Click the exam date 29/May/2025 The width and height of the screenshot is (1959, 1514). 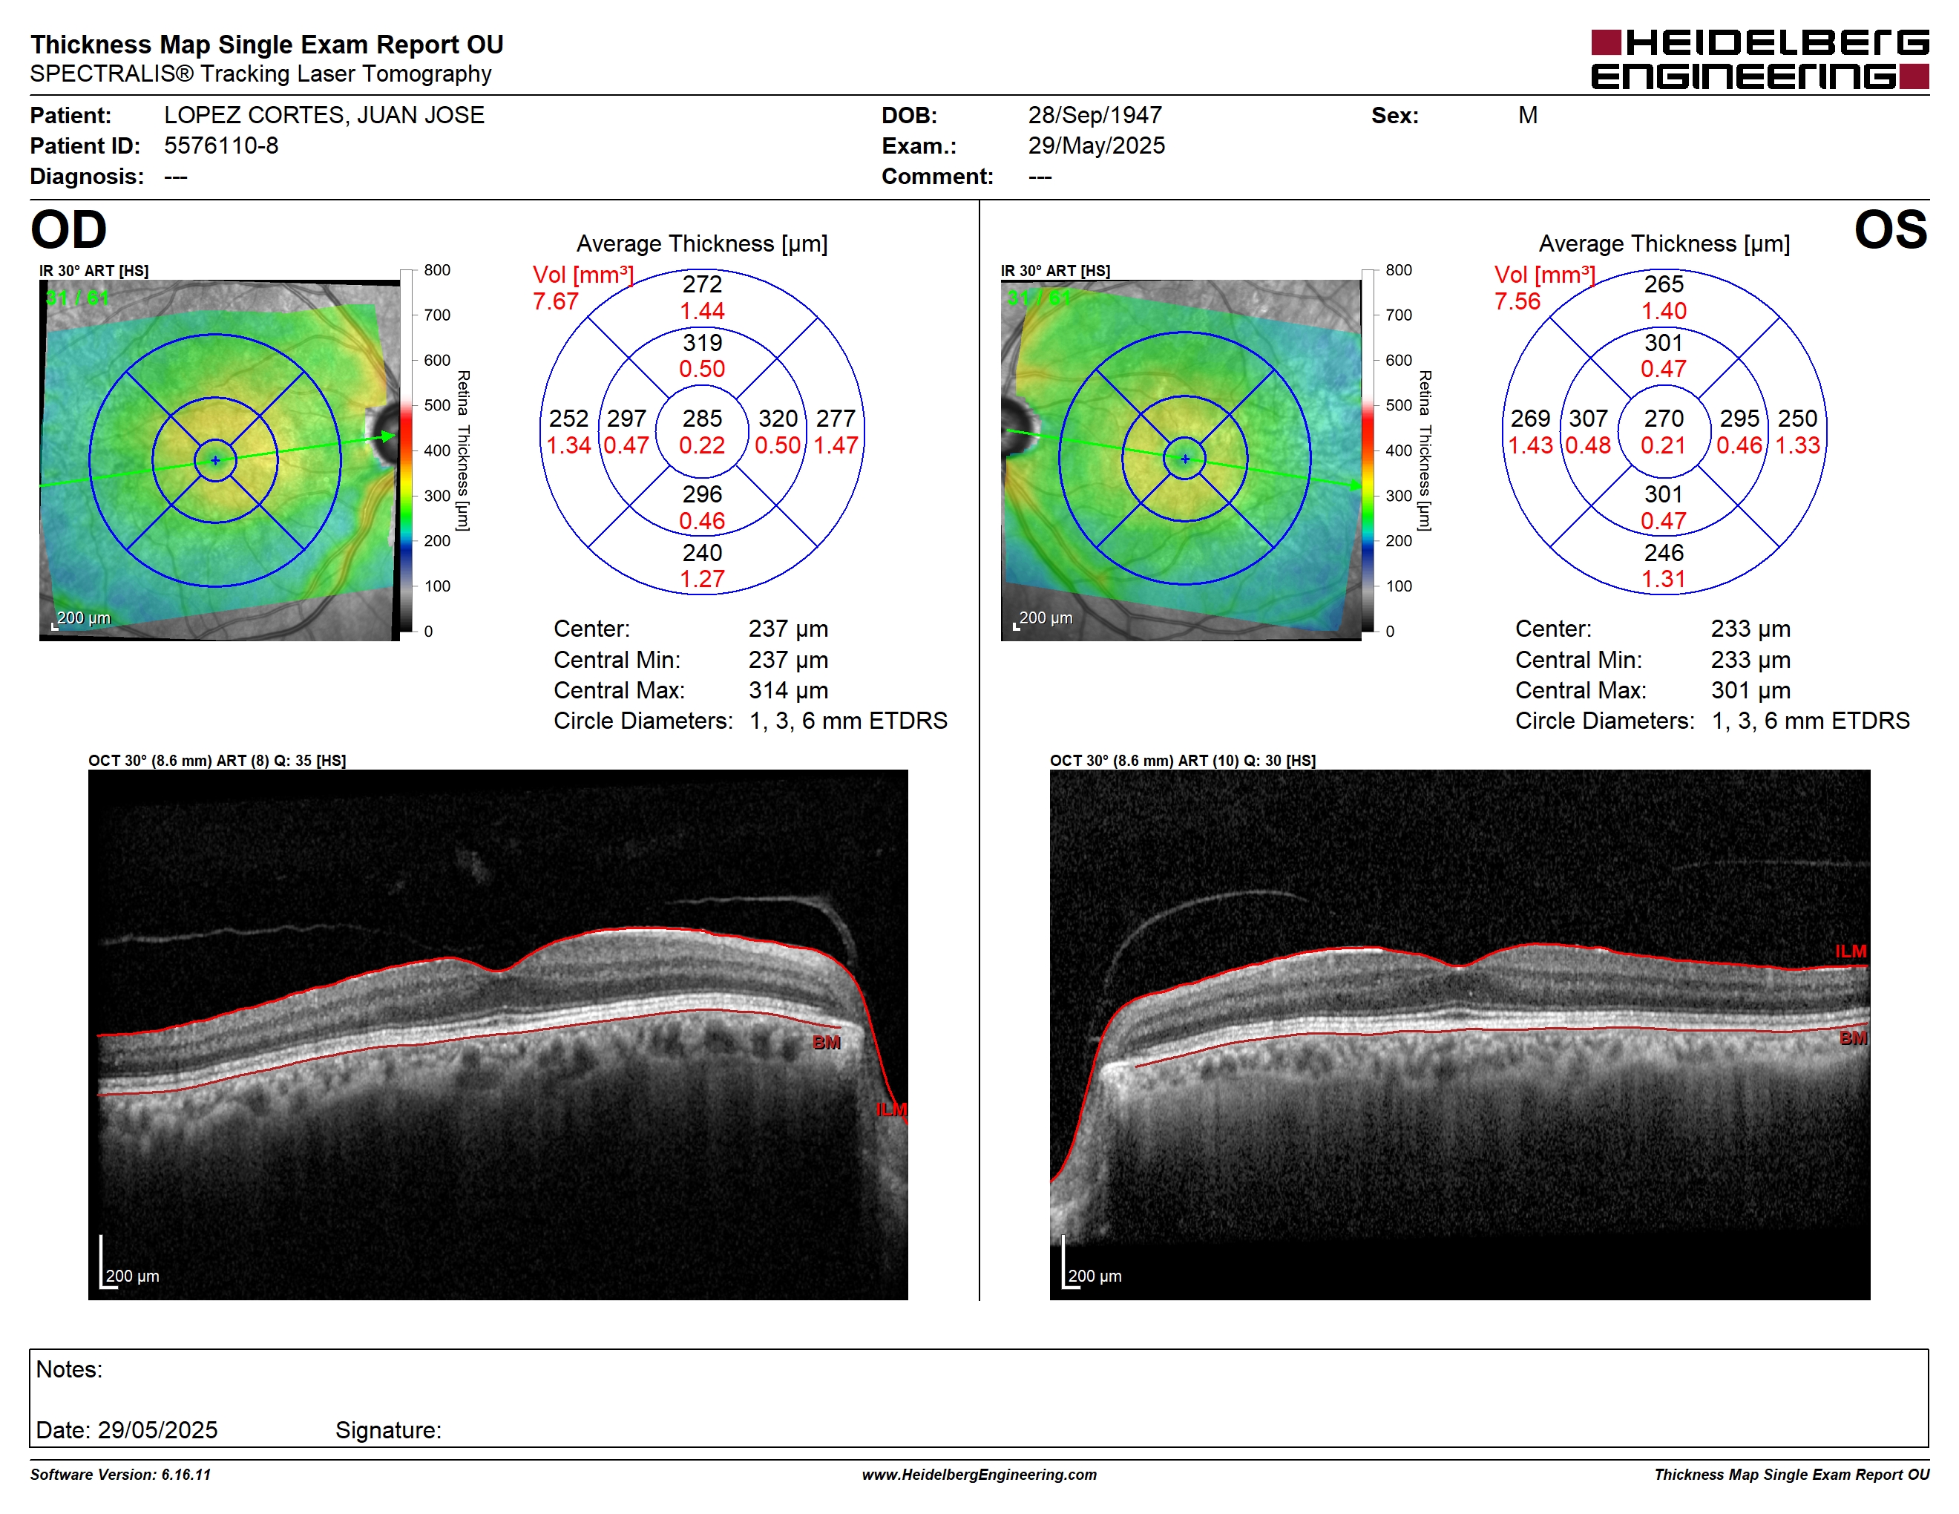pos(1096,145)
